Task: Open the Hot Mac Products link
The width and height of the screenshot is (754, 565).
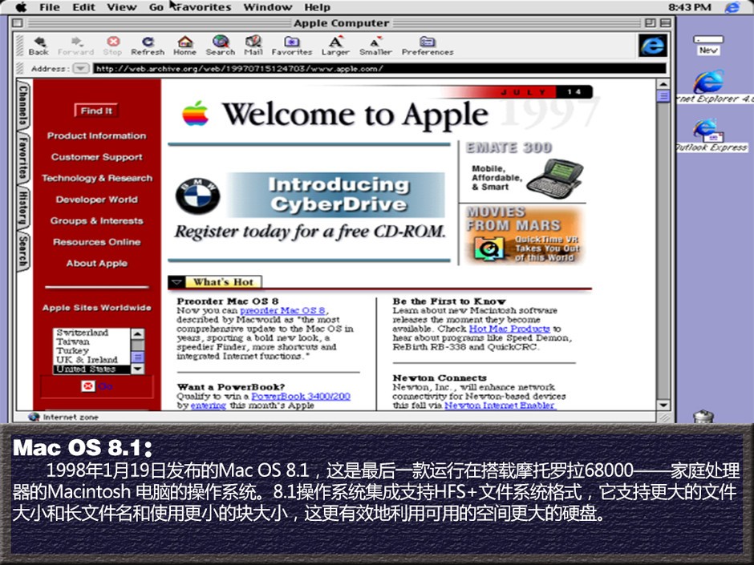Action: coord(509,329)
